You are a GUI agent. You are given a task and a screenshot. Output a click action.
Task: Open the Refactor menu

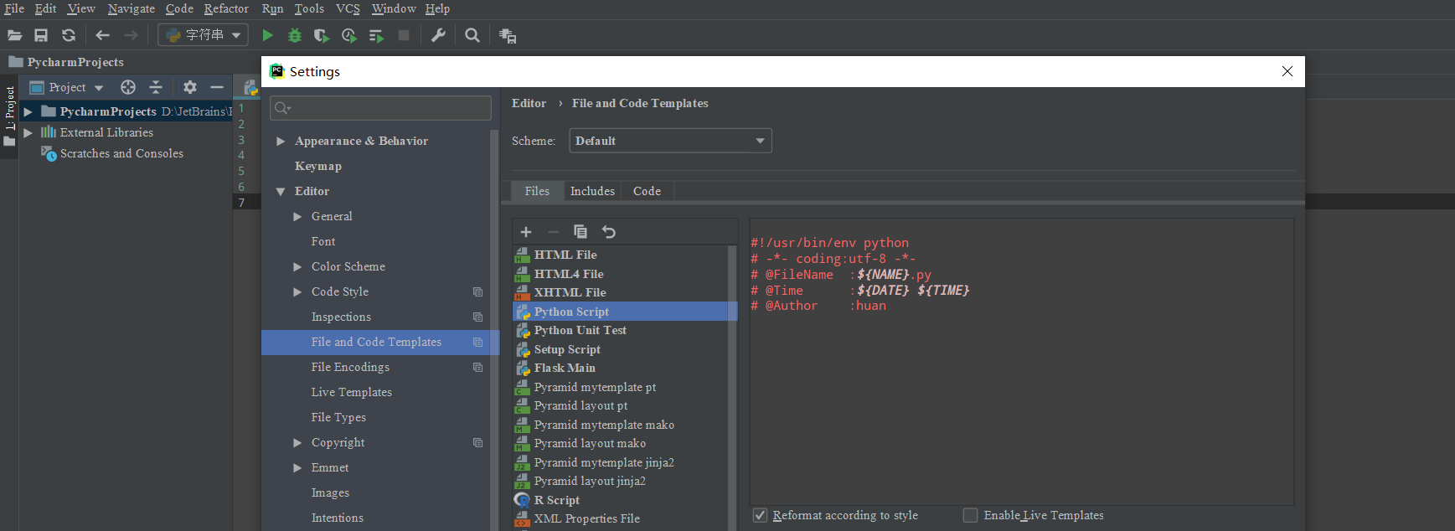point(226,8)
